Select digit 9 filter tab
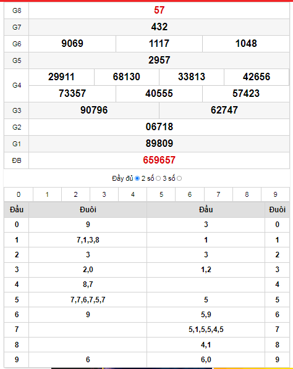 [x=275, y=194]
